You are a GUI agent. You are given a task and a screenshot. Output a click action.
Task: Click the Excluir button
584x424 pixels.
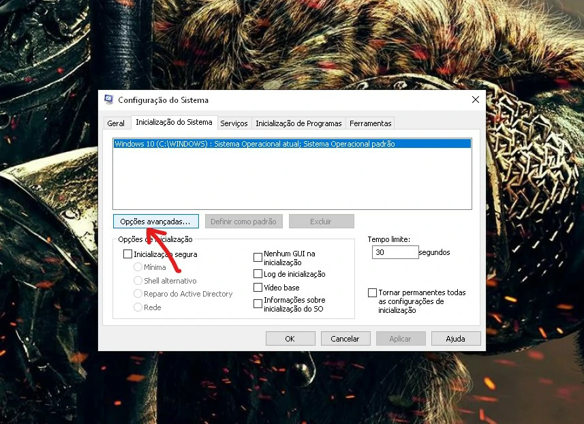(321, 222)
